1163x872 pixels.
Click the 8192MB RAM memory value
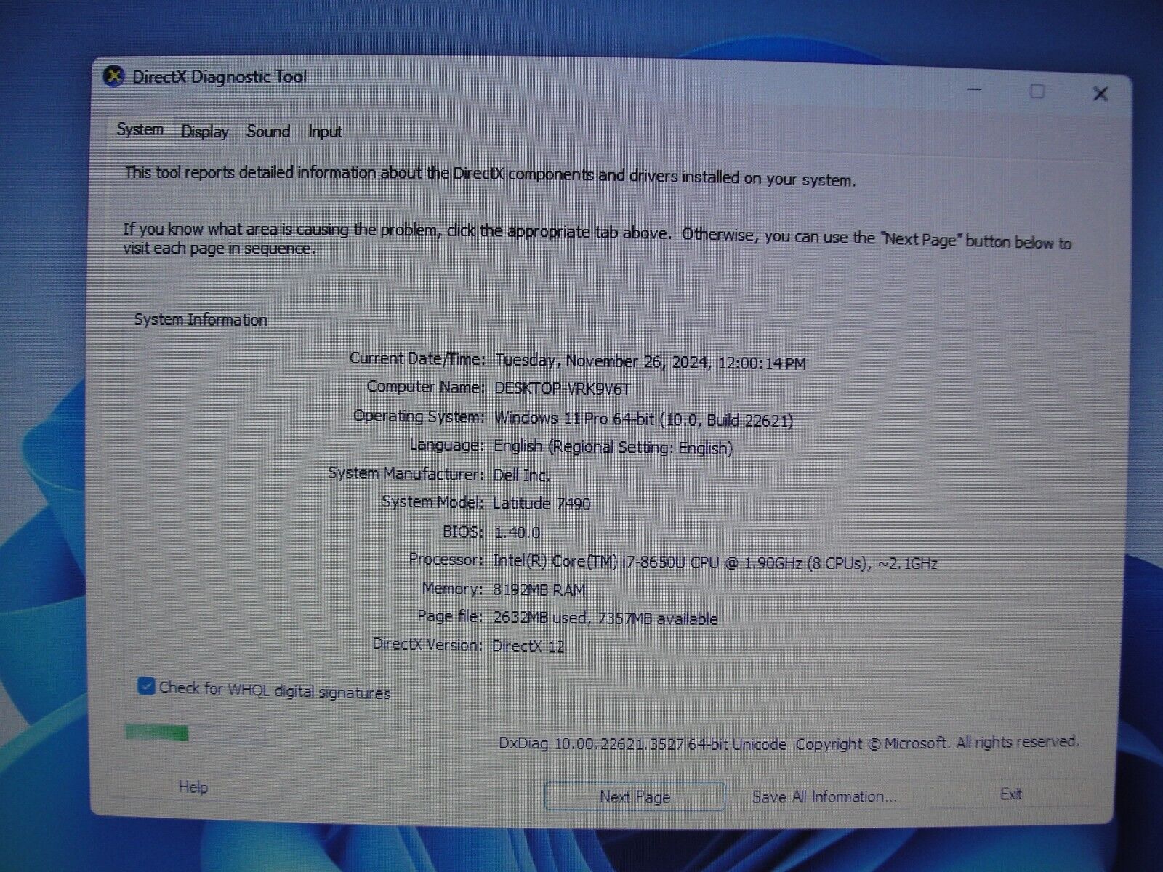539,590
